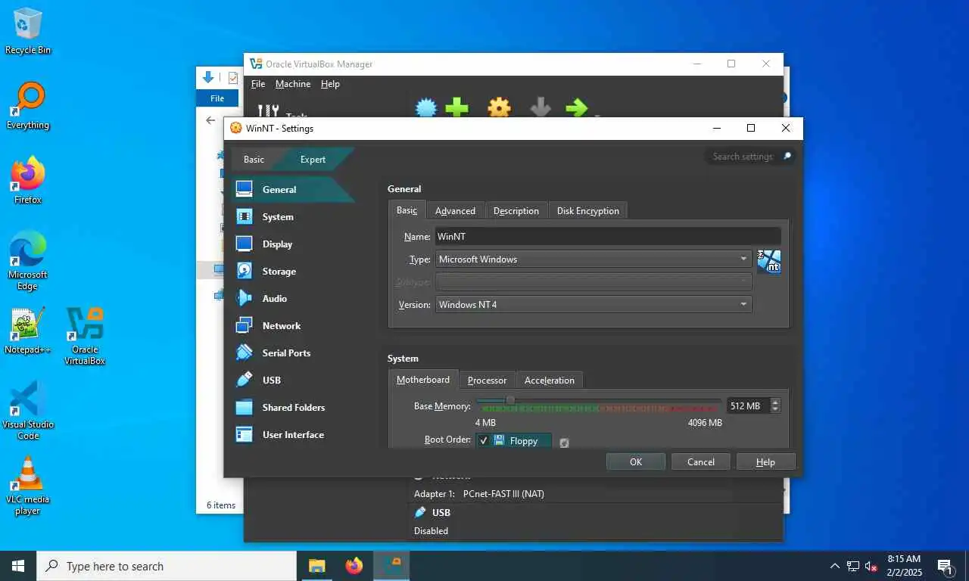The width and height of the screenshot is (969, 581).
Task: Select the Microsoft Edge desktop shortcut
Action: 28,261
